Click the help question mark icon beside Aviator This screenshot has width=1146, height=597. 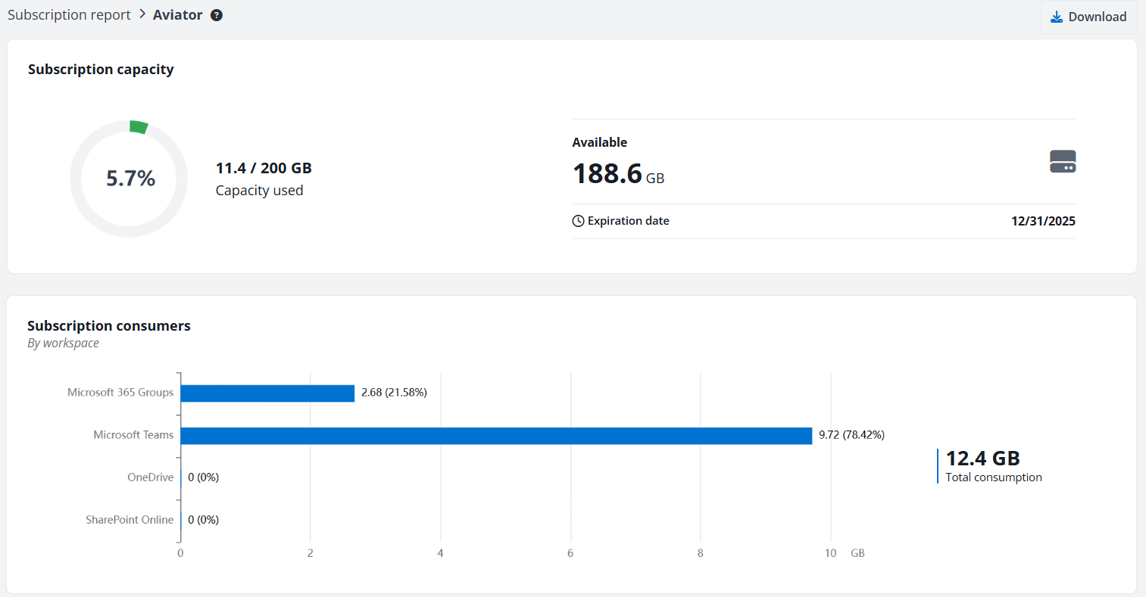pyautogui.click(x=217, y=15)
